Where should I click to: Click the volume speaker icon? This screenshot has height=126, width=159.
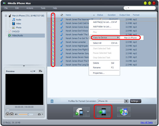coord(16,114)
